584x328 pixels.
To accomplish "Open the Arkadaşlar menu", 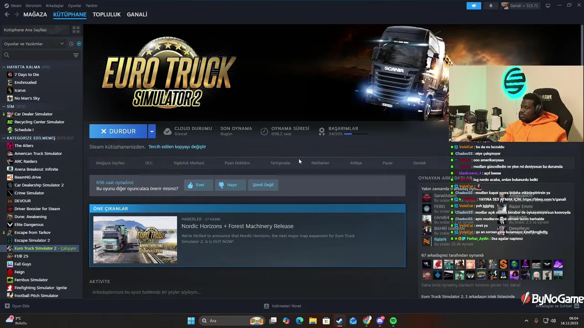I will point(55,5).
